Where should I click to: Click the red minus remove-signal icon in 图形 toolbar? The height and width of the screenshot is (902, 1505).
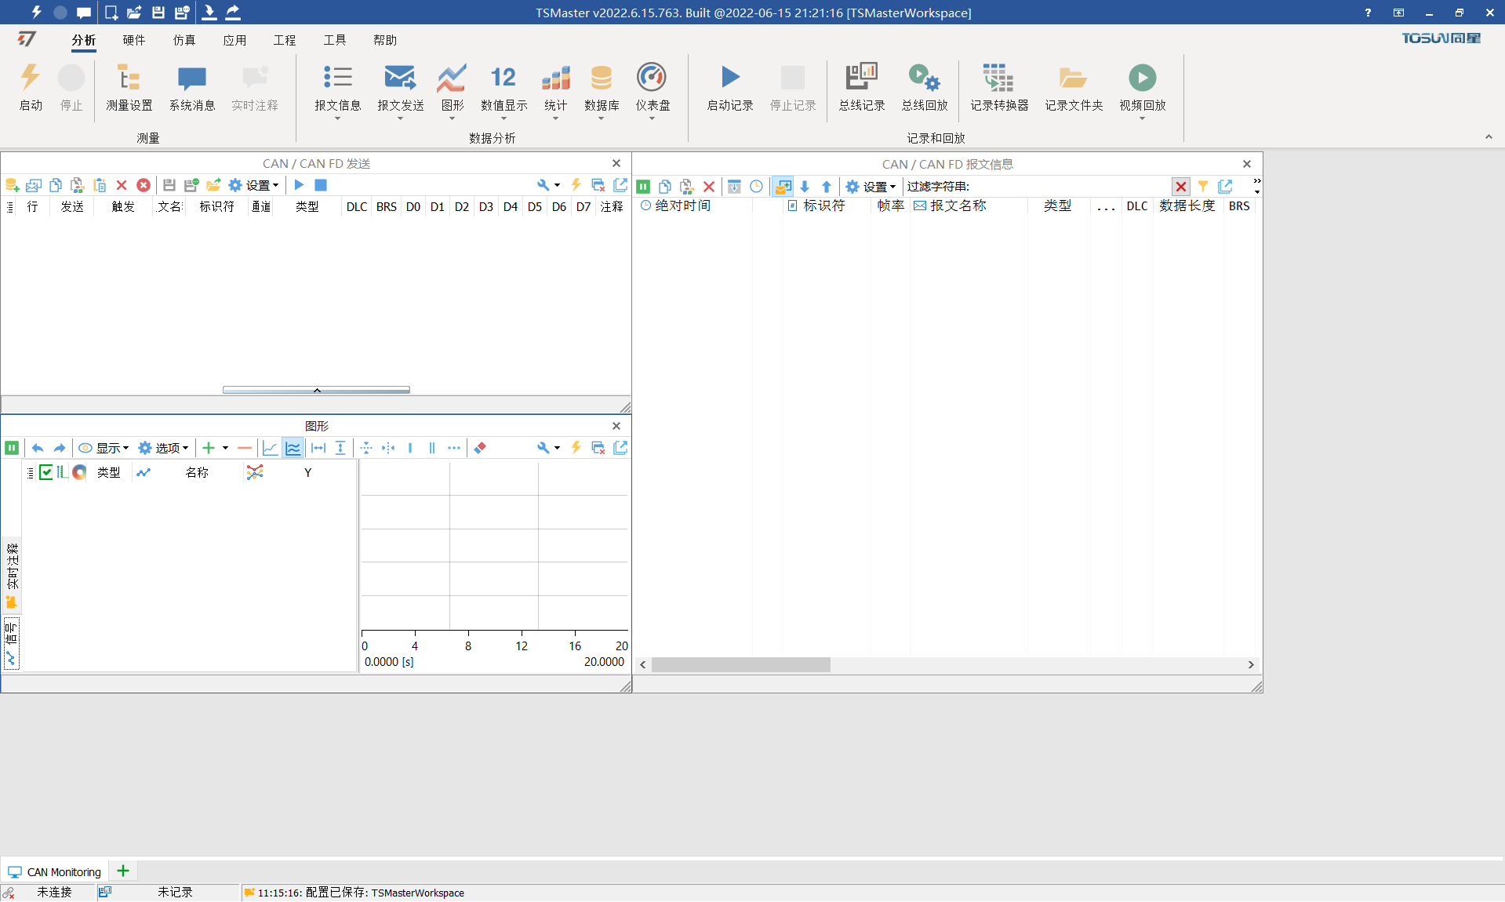click(x=245, y=448)
